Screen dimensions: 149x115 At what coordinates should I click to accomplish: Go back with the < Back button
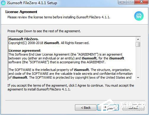86,108
